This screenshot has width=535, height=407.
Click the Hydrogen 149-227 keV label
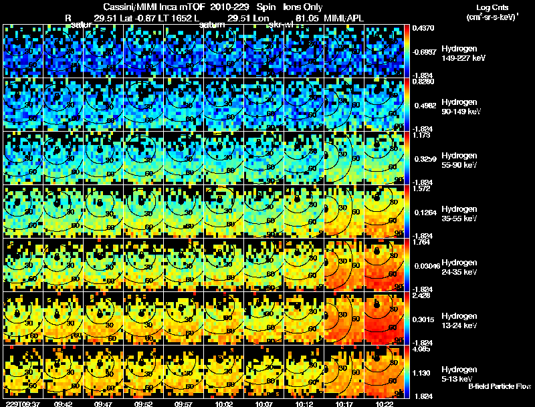(463, 53)
